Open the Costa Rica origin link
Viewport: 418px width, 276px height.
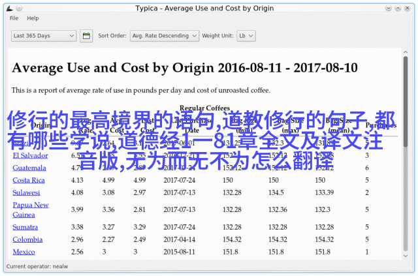(x=29, y=180)
